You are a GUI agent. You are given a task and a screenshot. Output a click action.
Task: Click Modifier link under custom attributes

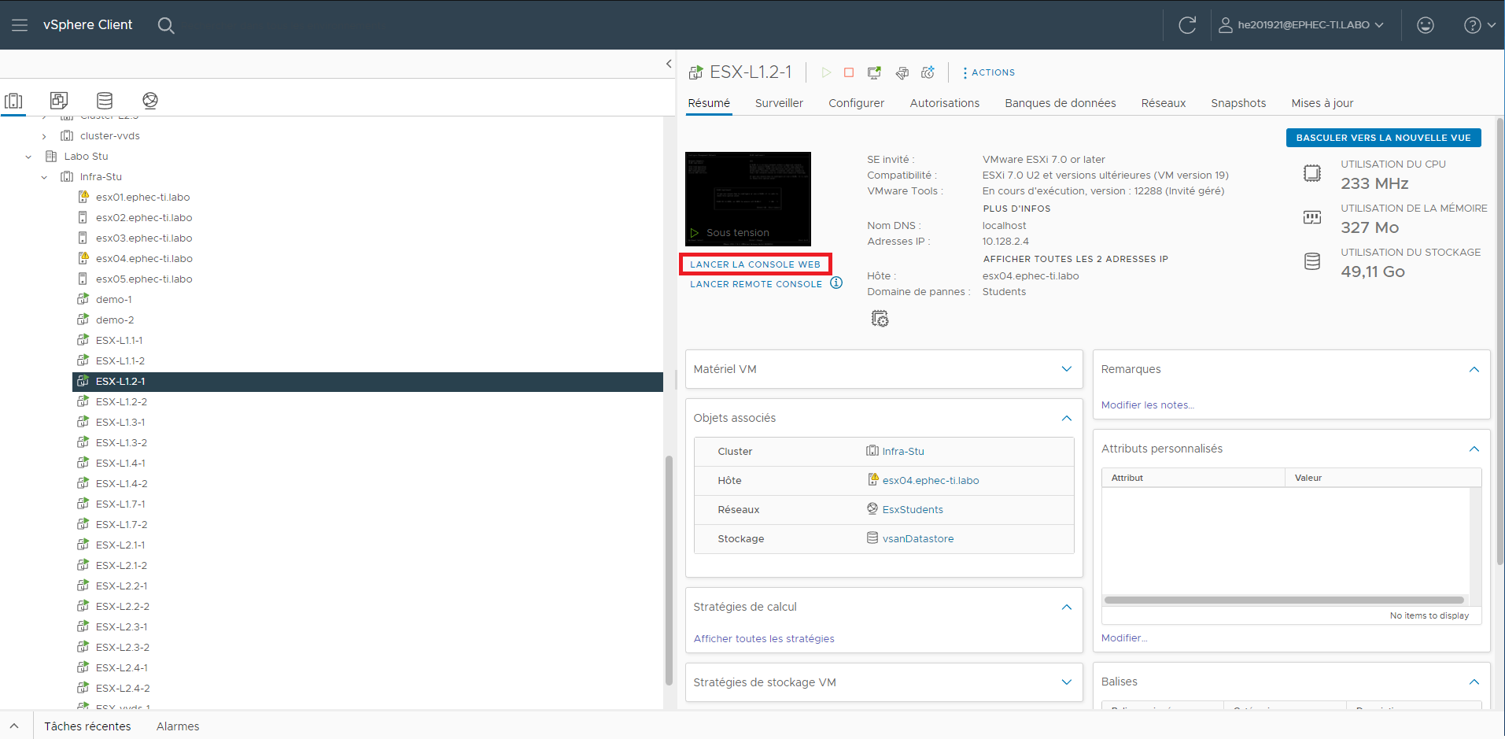coord(1123,637)
